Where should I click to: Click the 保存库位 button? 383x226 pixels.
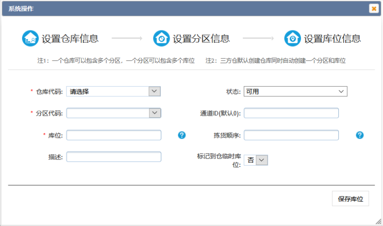[350, 199]
